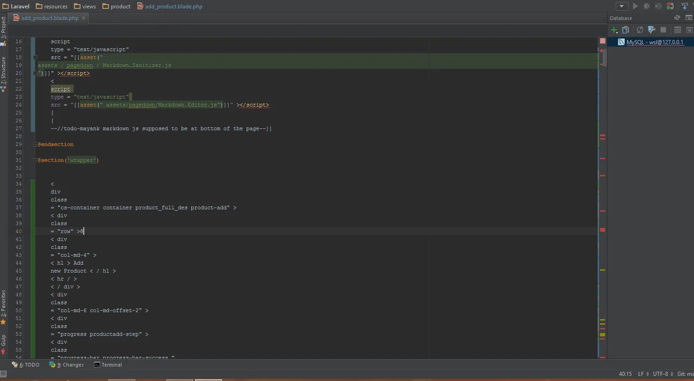The height and width of the screenshot is (381, 694).
Task: Change UTF-8 file encoding in status bar
Action: [x=663, y=374]
